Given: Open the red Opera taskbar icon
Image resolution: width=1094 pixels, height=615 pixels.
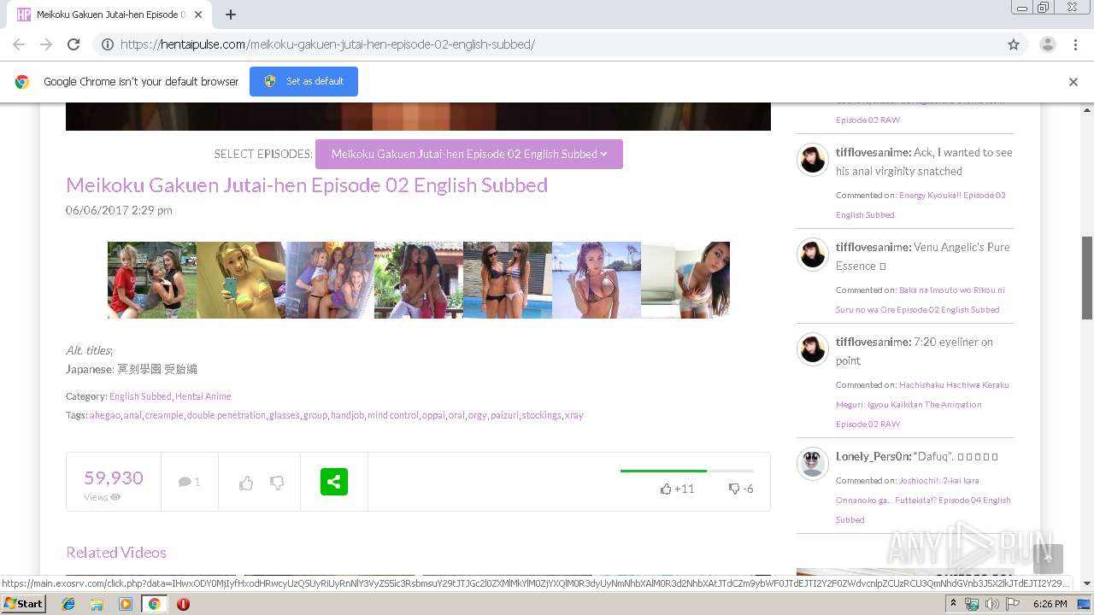Looking at the screenshot, I should (183, 604).
